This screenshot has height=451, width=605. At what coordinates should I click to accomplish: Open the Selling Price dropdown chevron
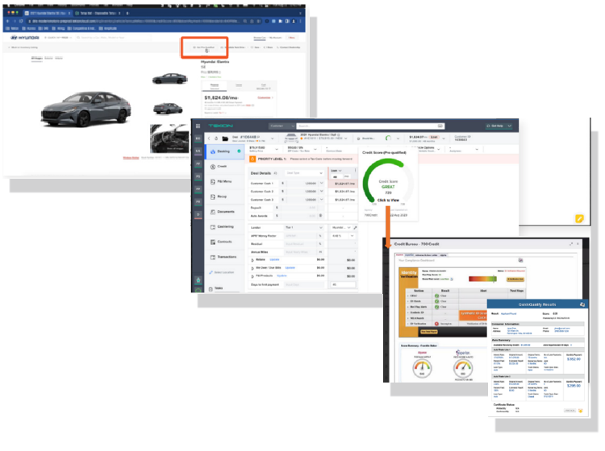pyautogui.click(x=276, y=149)
